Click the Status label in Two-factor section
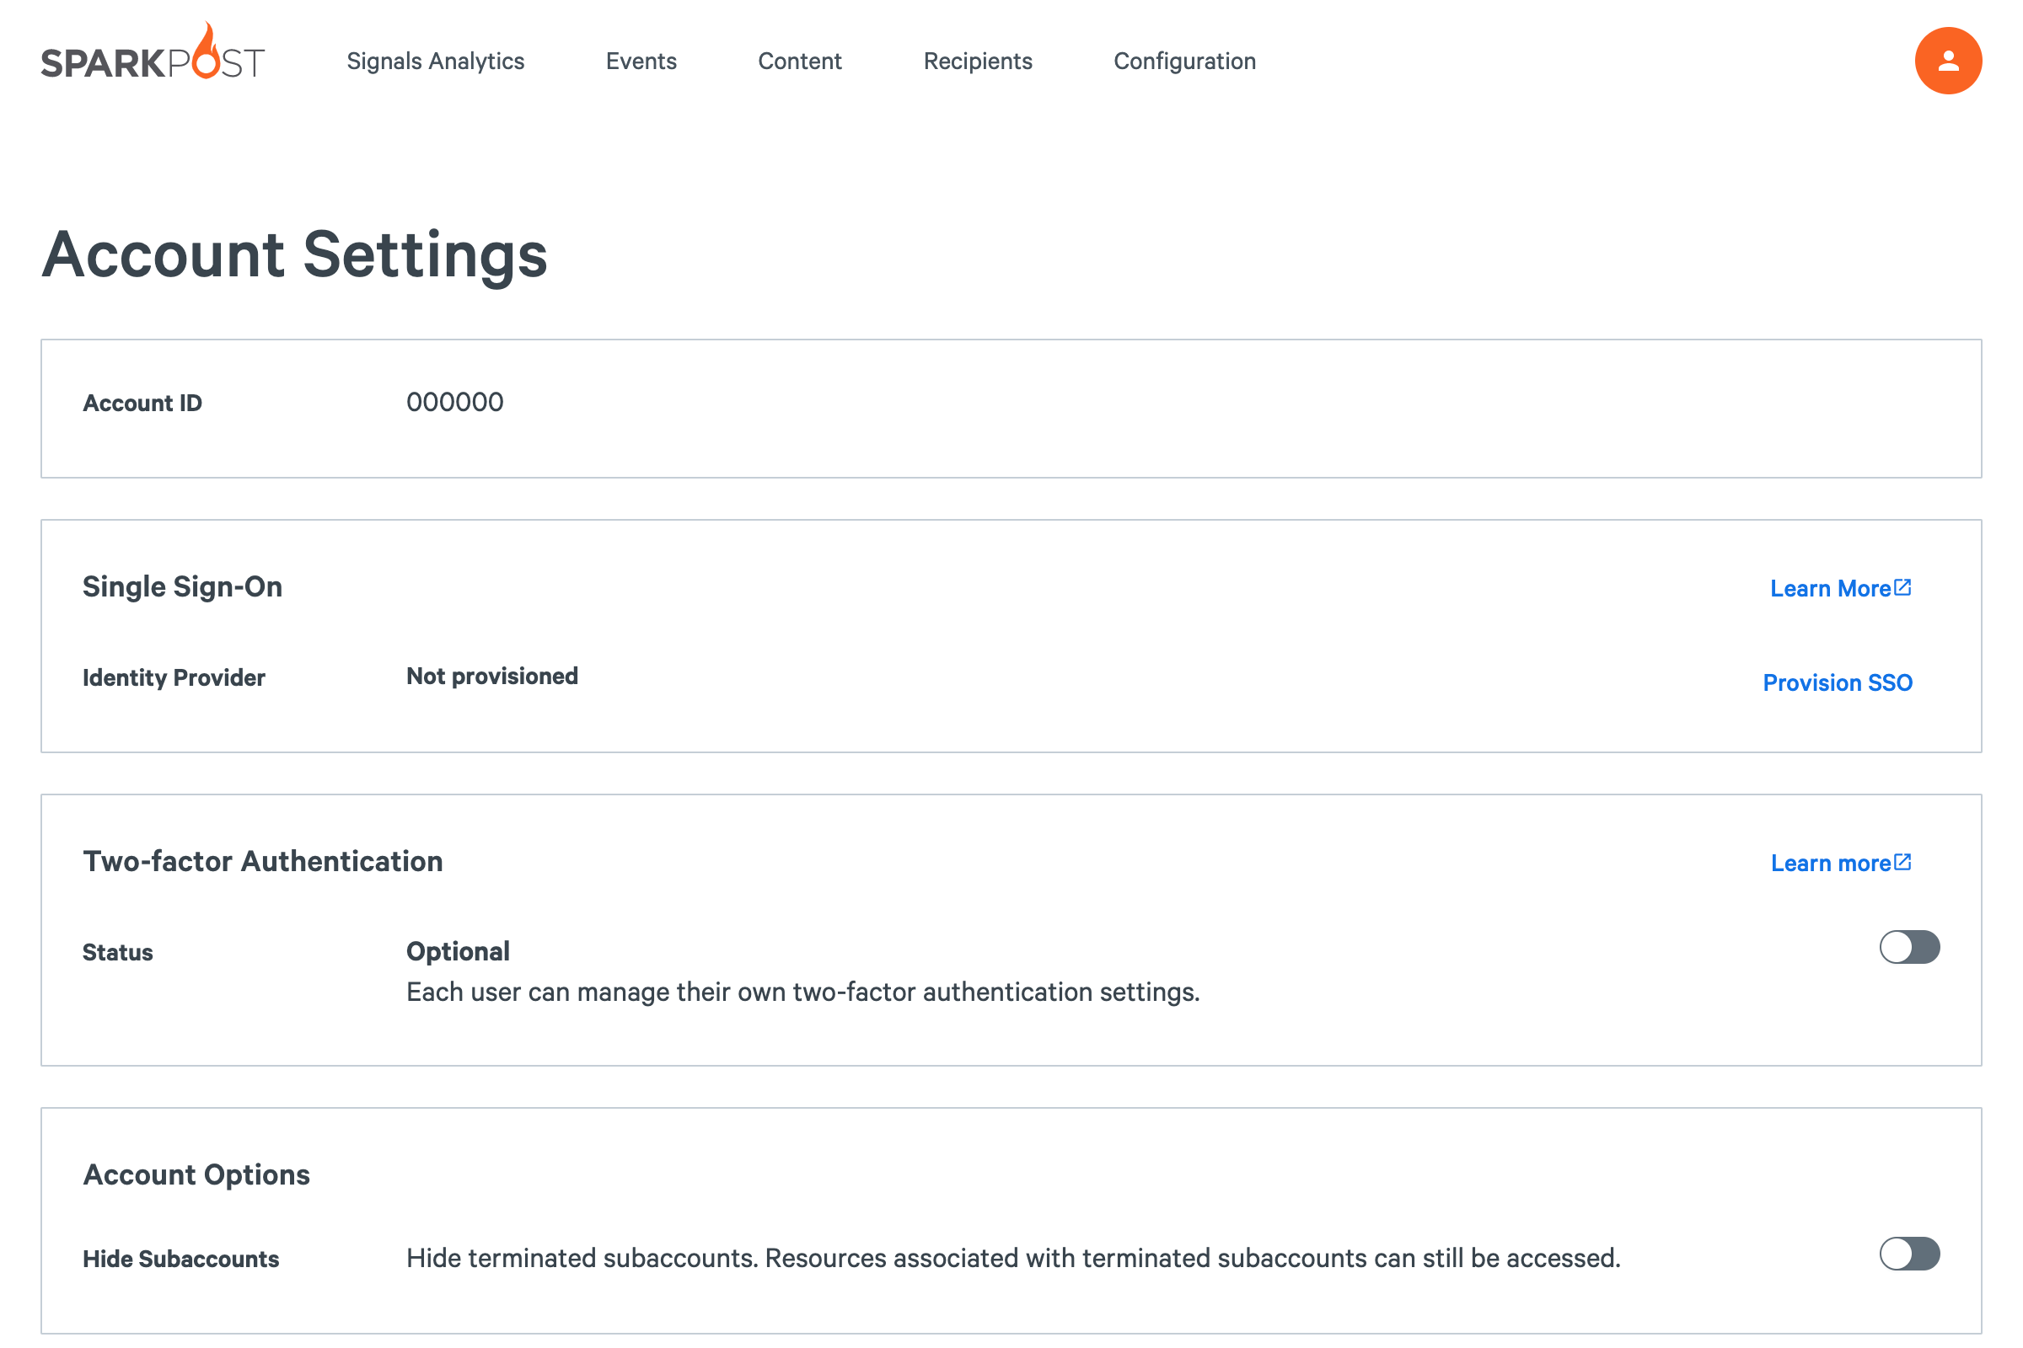This screenshot has width=2023, height=1348. click(x=118, y=953)
